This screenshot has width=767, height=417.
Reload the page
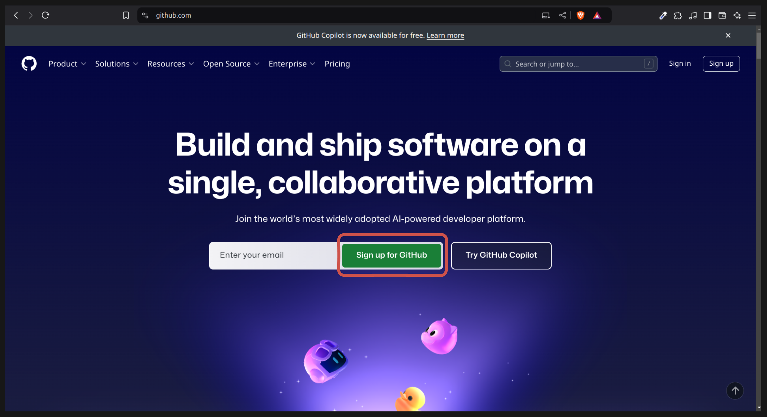(x=45, y=15)
